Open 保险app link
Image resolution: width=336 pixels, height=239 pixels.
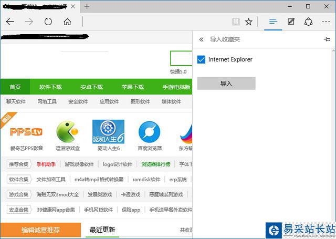[131, 210]
